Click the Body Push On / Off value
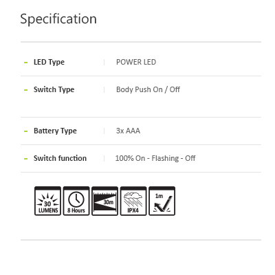 pyautogui.click(x=148, y=89)
